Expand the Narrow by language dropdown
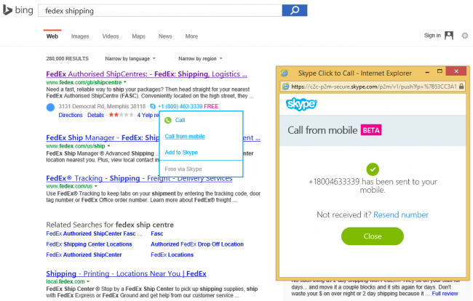Screen dimensions: 473x301 130,58
